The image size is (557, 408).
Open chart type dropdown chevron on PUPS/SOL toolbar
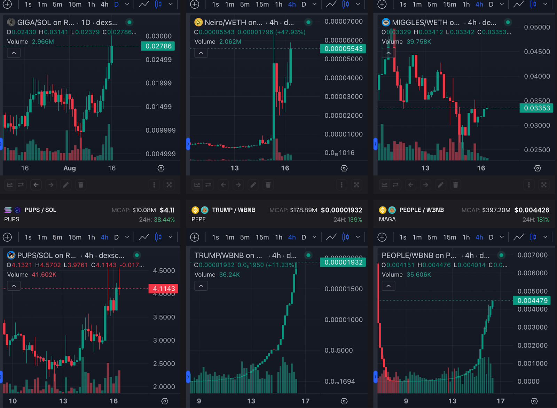pos(171,237)
